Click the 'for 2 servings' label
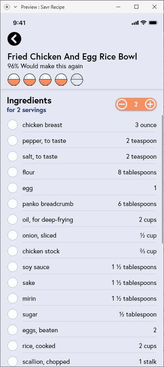The width and height of the screenshot is (164, 367). click(x=26, y=110)
